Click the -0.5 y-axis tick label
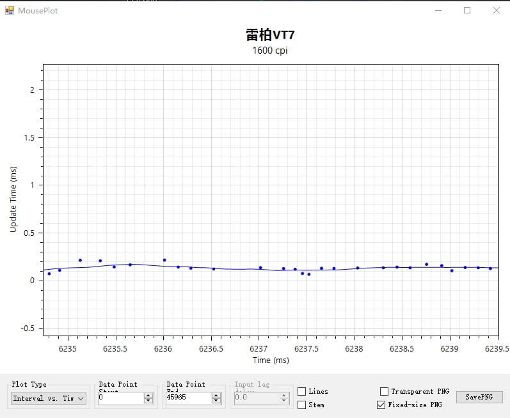This screenshot has height=418, width=510. [28, 329]
